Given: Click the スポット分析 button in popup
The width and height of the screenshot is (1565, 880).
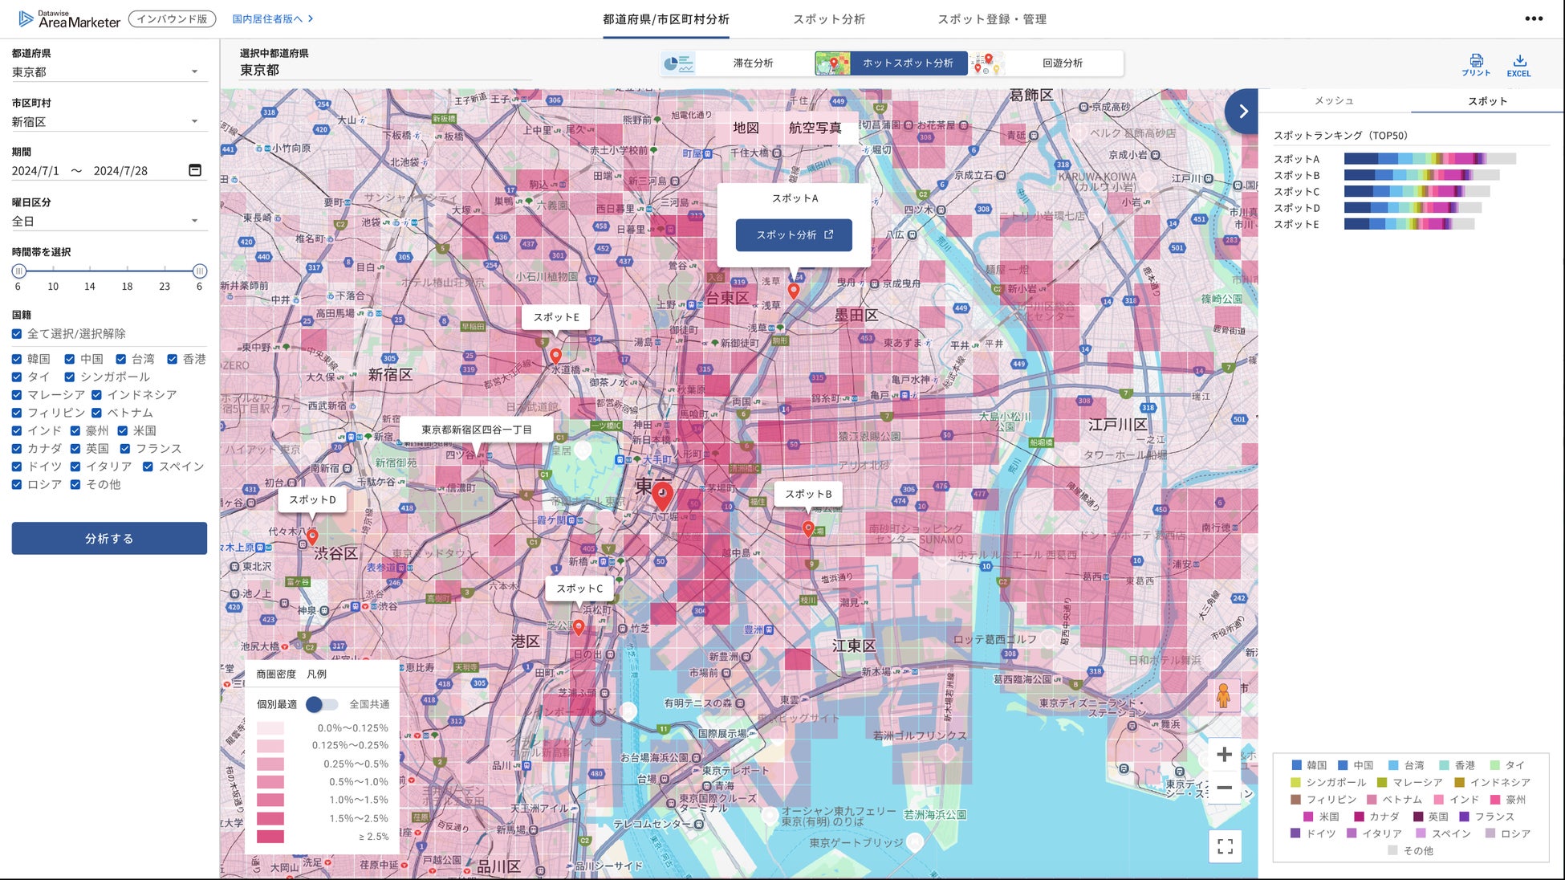Looking at the screenshot, I should coord(794,235).
